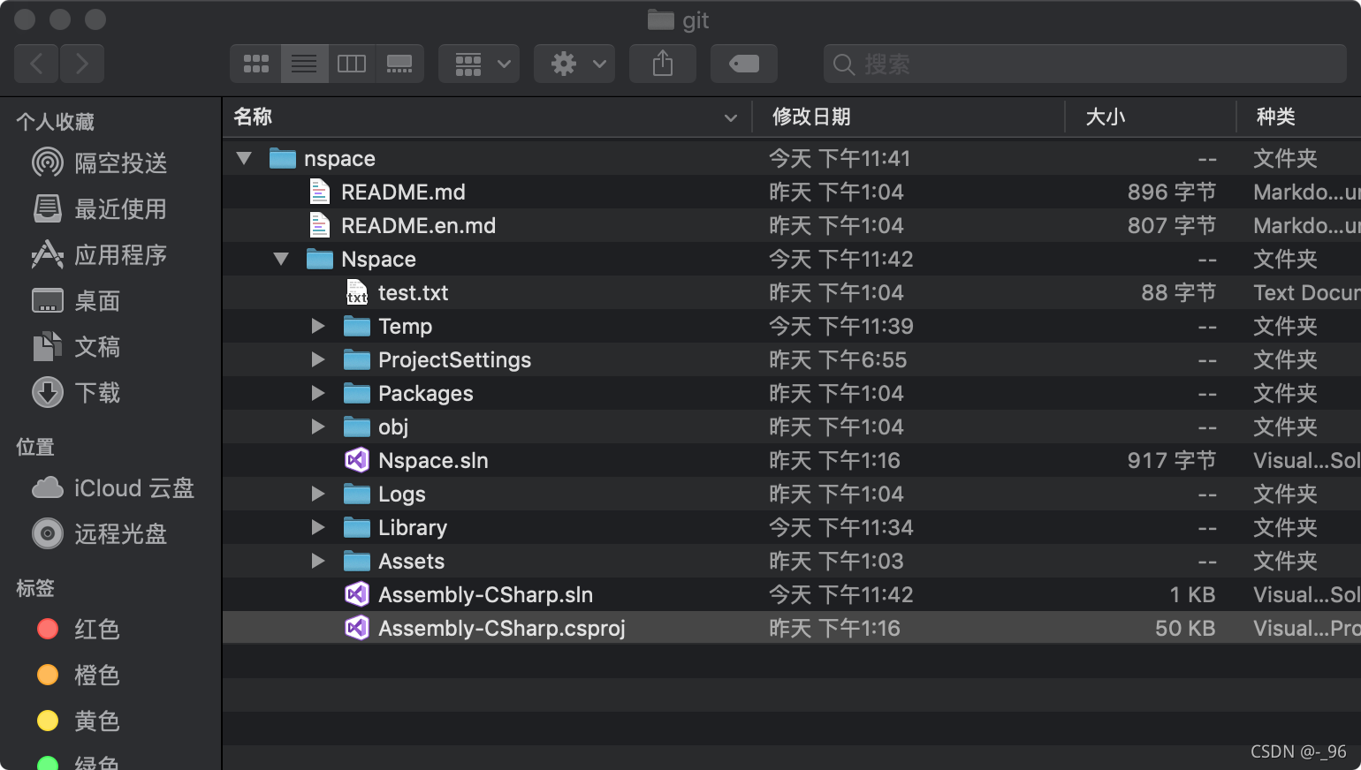Select the Nspace subfolder icon
The image size is (1361, 770).
[x=320, y=260]
